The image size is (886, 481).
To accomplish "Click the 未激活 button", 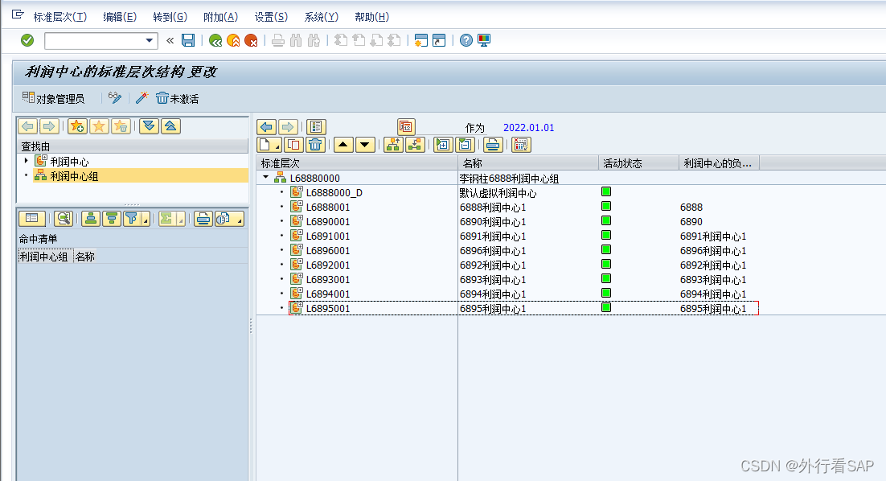I will pyautogui.click(x=177, y=98).
